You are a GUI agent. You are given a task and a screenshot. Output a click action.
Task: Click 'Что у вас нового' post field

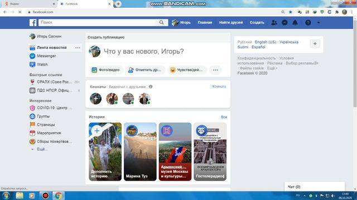click(x=144, y=52)
